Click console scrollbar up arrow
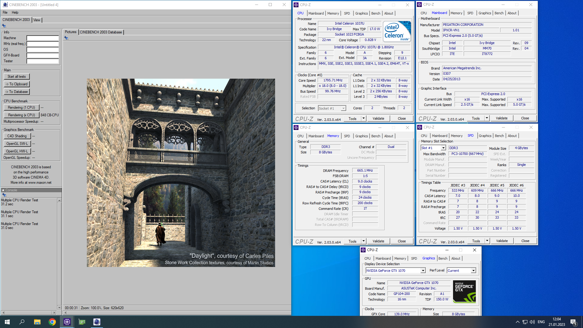This screenshot has width=583, height=328. 59,200
